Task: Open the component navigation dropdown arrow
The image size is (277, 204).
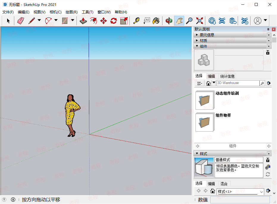Action: click(214, 83)
